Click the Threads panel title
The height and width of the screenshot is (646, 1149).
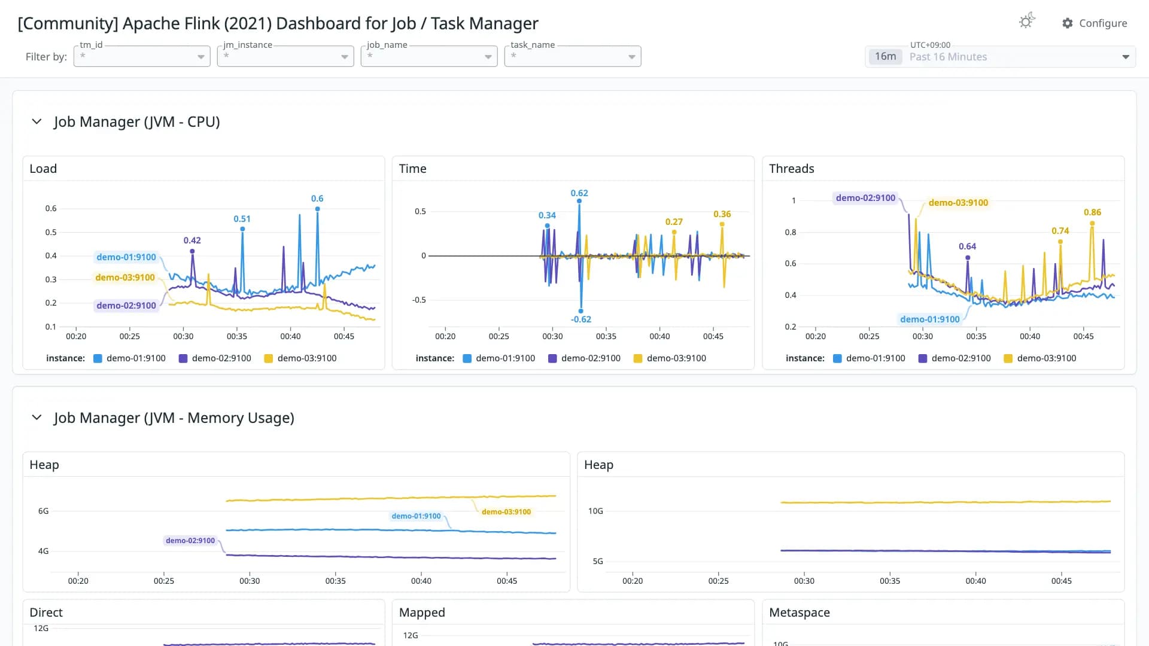coord(792,169)
